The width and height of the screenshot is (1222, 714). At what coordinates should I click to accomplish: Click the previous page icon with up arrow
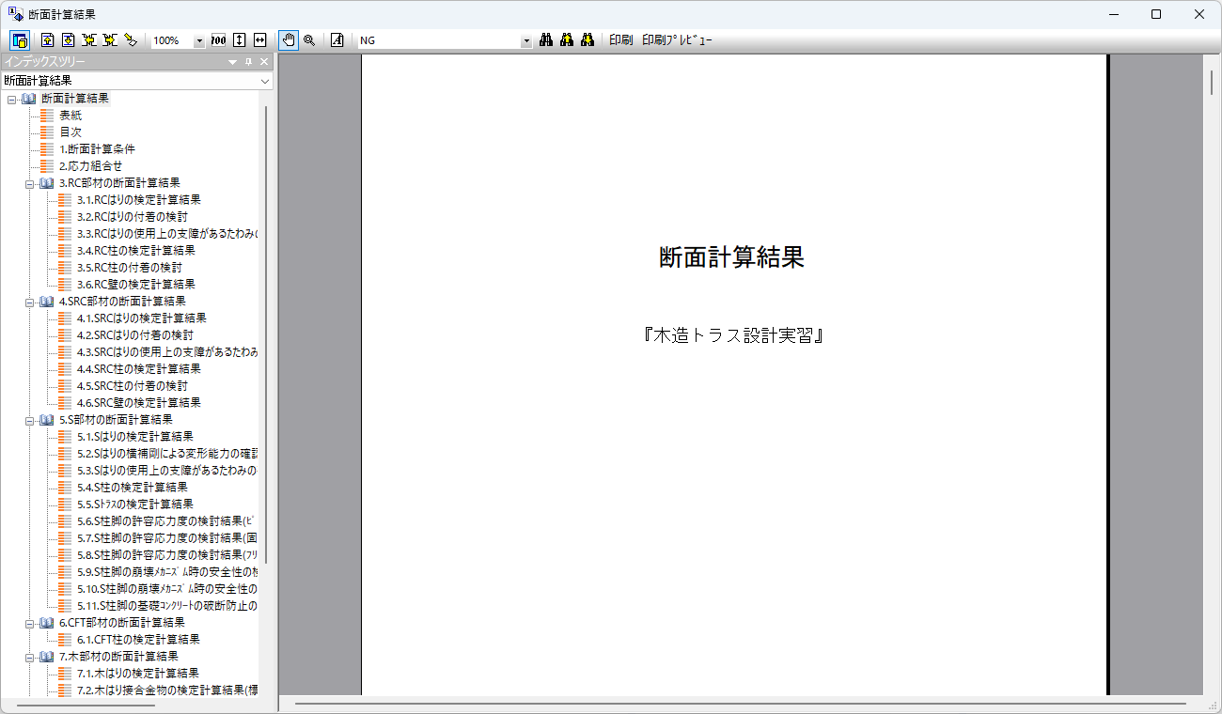47,40
